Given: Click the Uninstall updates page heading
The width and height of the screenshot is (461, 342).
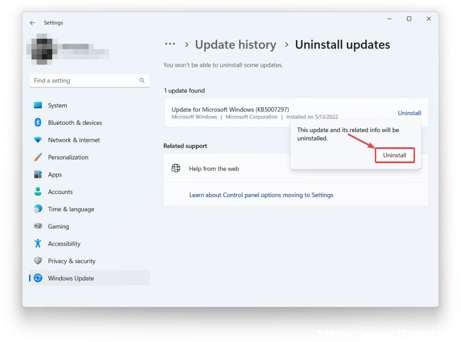Looking at the screenshot, I should (343, 45).
